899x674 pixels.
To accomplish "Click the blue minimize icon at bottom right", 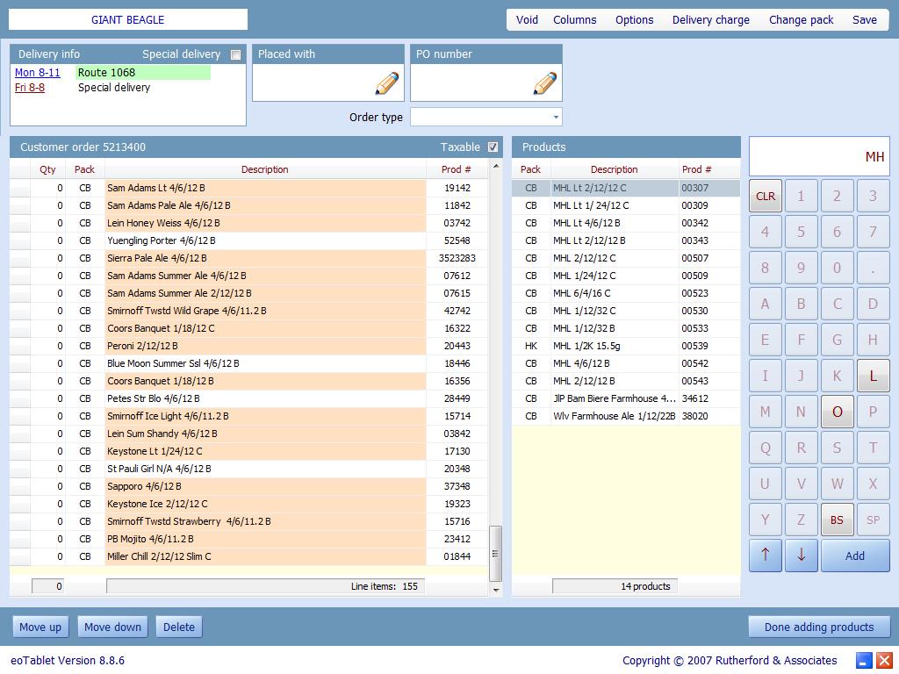I will tap(865, 661).
